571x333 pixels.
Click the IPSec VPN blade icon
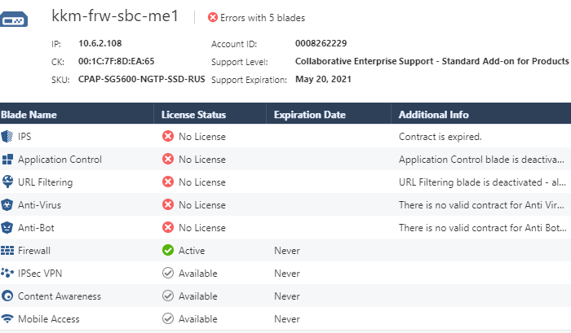point(7,273)
